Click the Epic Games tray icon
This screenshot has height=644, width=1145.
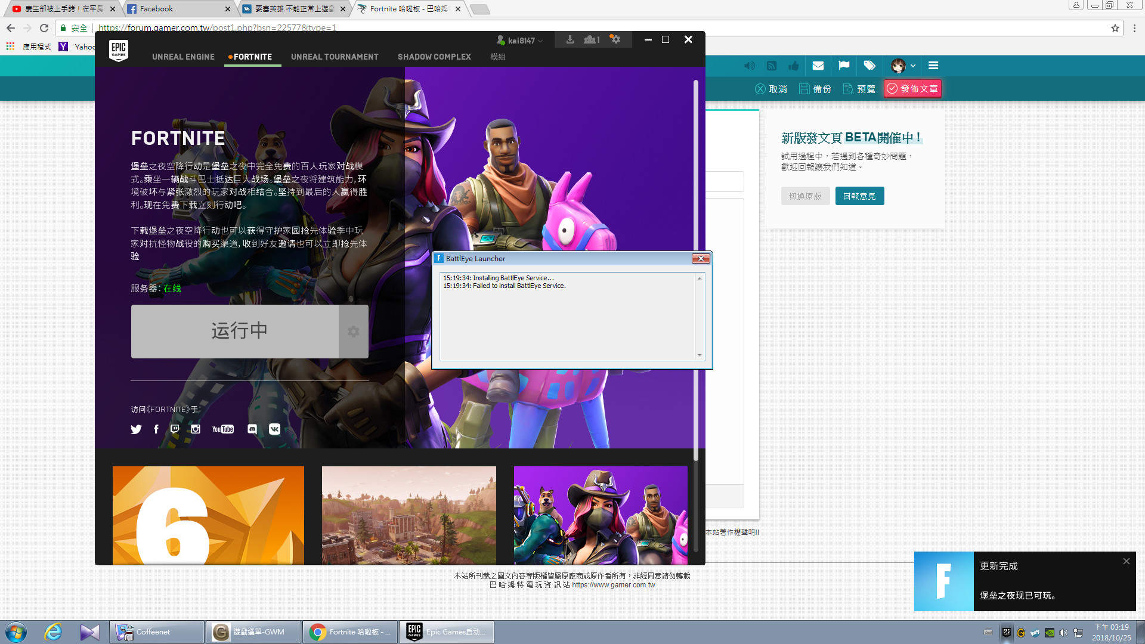pyautogui.click(x=1007, y=633)
